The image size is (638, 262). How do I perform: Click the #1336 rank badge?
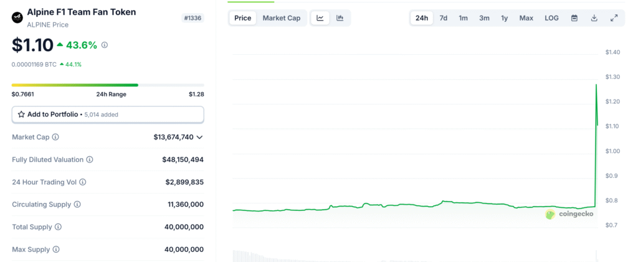click(x=193, y=18)
